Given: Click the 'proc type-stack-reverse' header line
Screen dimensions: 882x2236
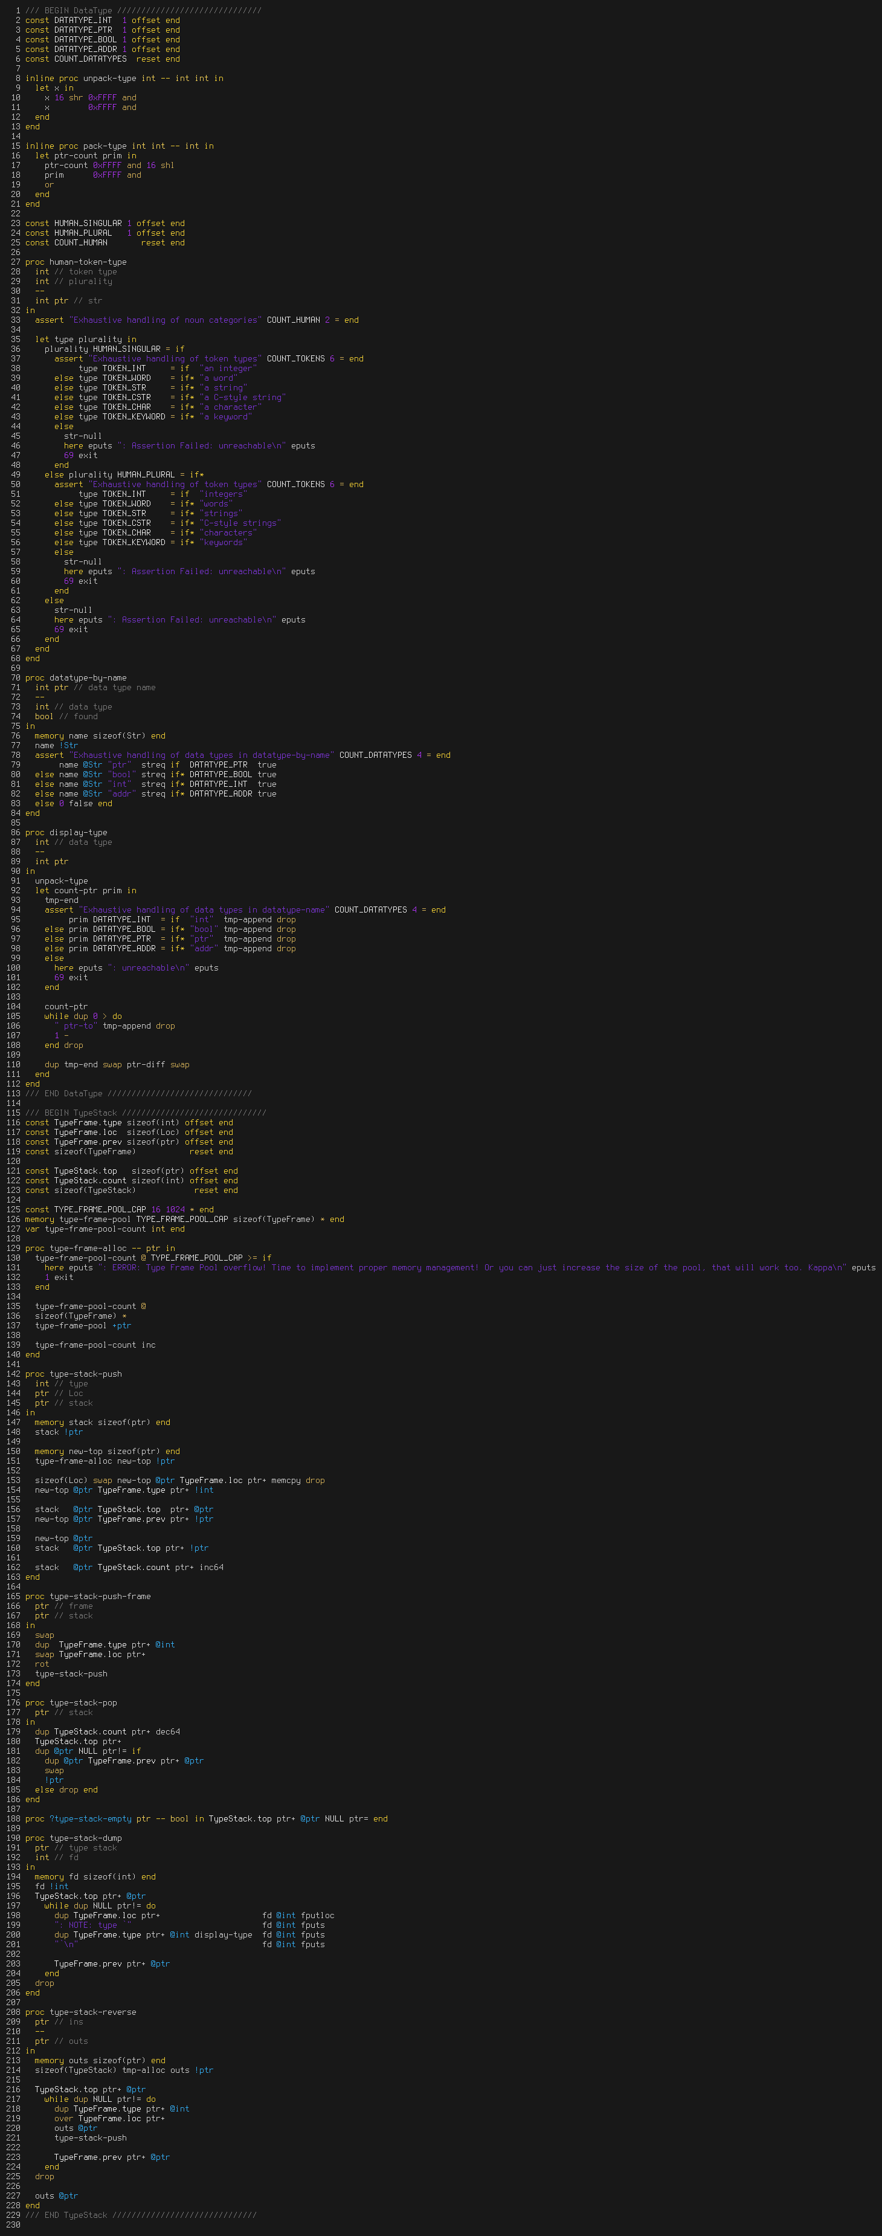Looking at the screenshot, I should point(81,2012).
